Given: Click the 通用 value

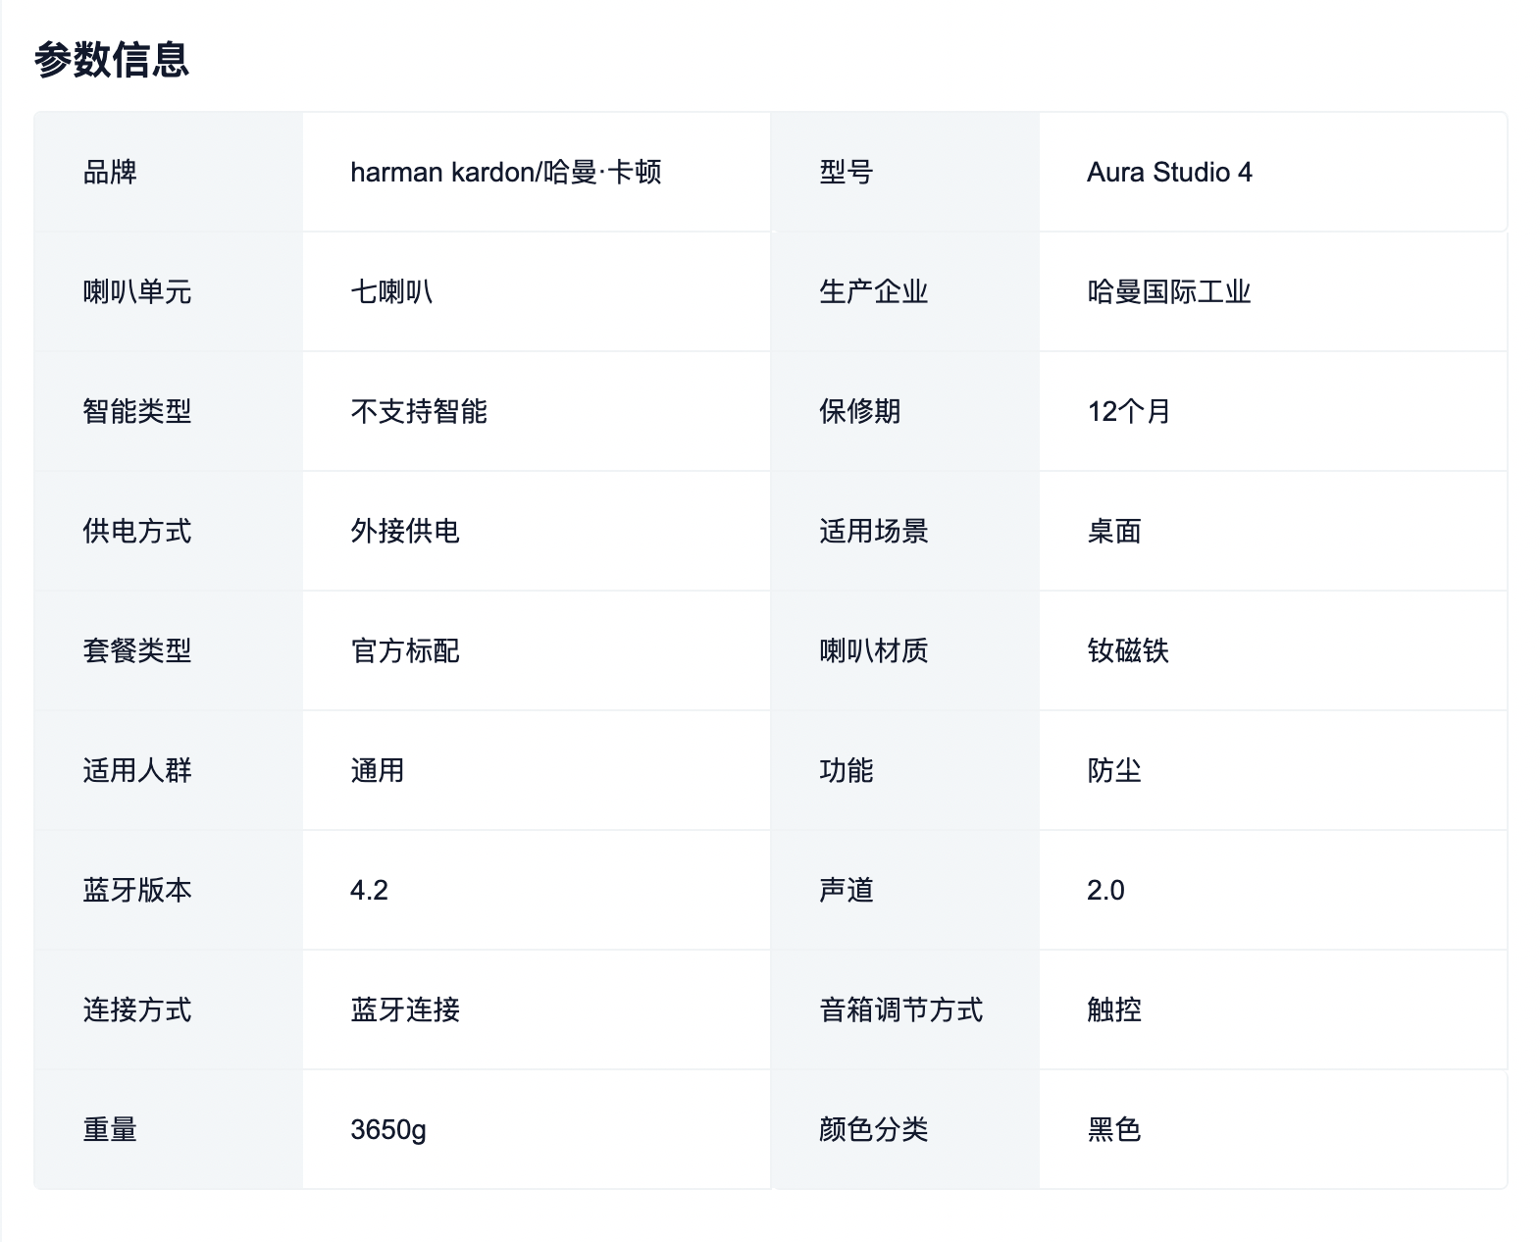Looking at the screenshot, I should pos(378,771).
